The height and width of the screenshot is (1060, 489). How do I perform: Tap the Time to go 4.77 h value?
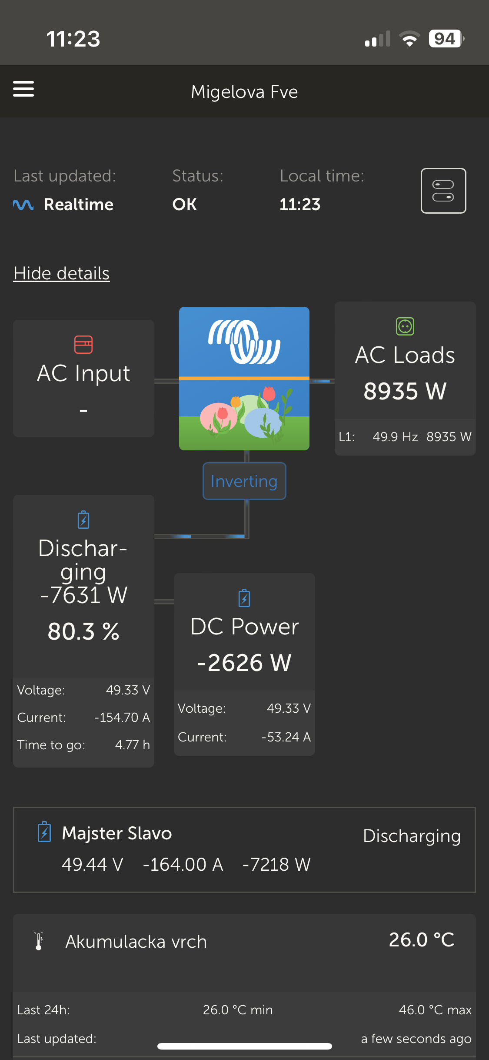(x=133, y=745)
